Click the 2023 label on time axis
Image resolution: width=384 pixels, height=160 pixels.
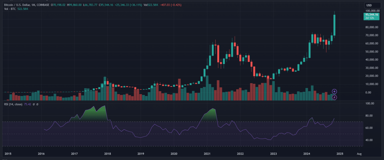click(x=273, y=154)
